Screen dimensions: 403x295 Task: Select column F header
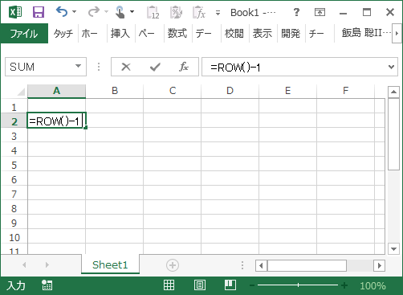coord(346,91)
